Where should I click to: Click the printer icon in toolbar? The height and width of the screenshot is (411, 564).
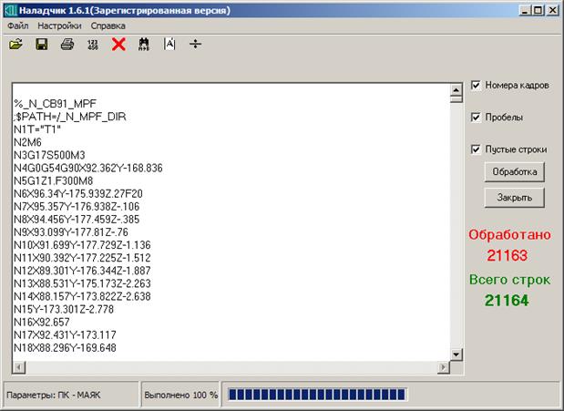[x=67, y=45]
